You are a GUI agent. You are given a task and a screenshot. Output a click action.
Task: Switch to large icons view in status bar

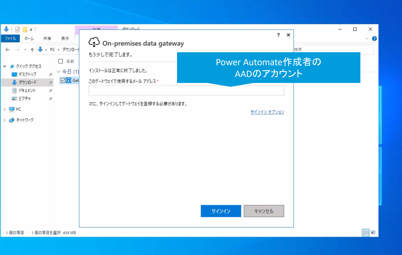click(x=373, y=233)
